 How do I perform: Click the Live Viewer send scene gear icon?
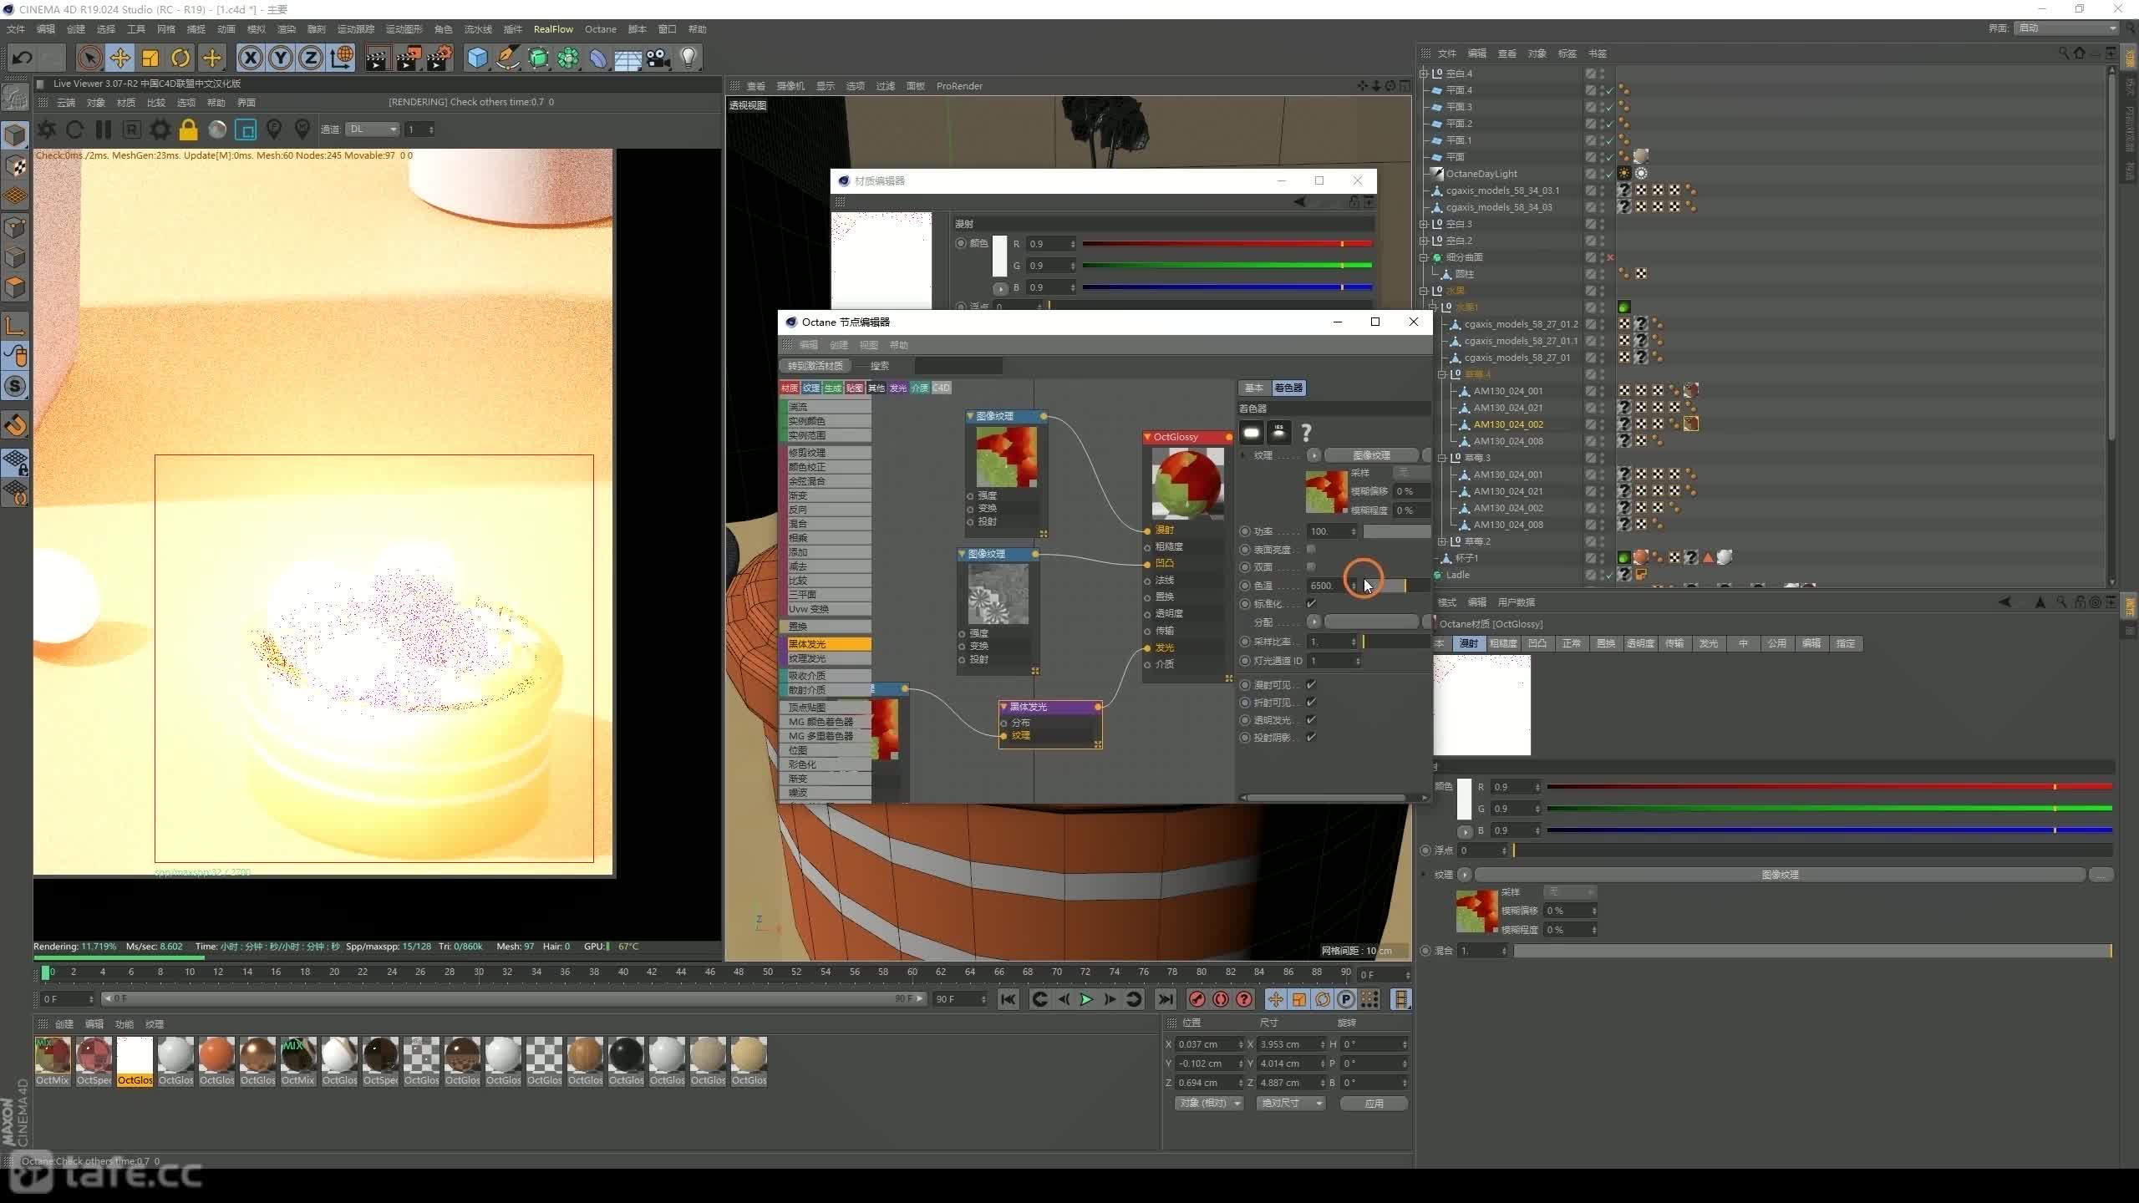point(47,129)
